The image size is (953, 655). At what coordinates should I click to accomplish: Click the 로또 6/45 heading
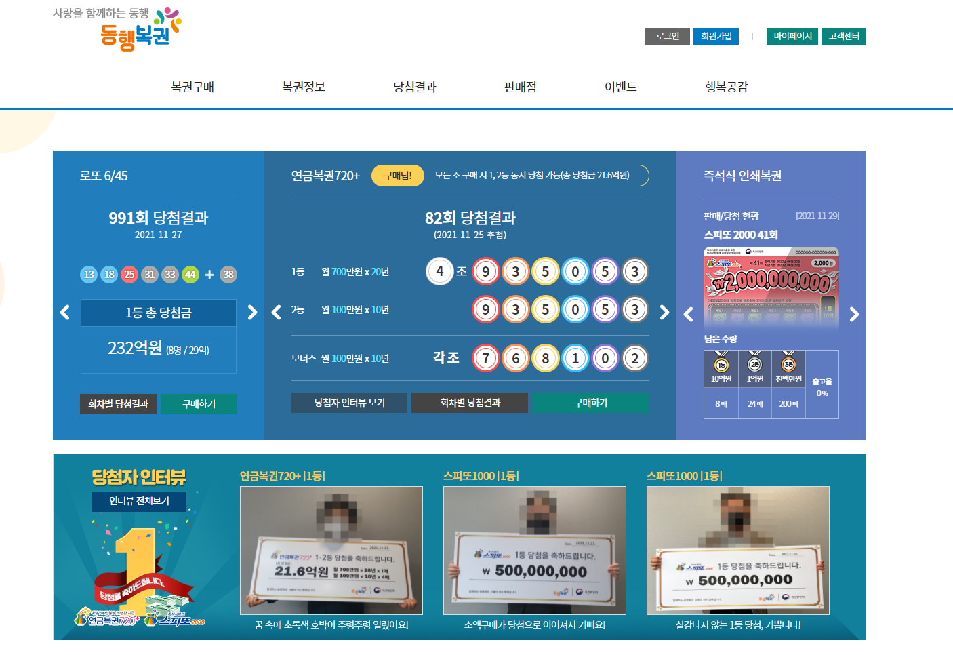point(104,176)
